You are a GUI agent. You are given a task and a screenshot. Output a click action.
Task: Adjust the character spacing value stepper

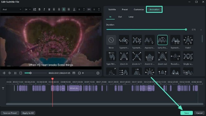coord(99,9)
